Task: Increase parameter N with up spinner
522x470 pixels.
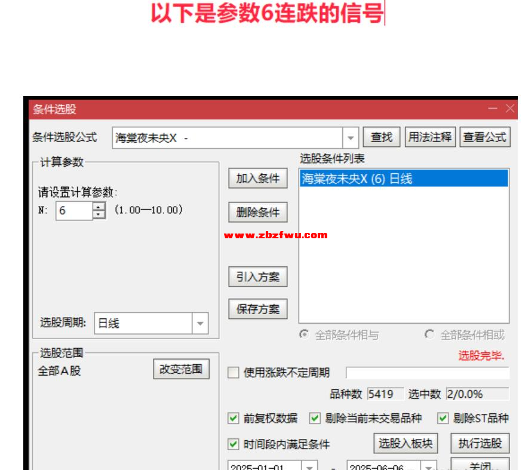Action: [x=98, y=207]
